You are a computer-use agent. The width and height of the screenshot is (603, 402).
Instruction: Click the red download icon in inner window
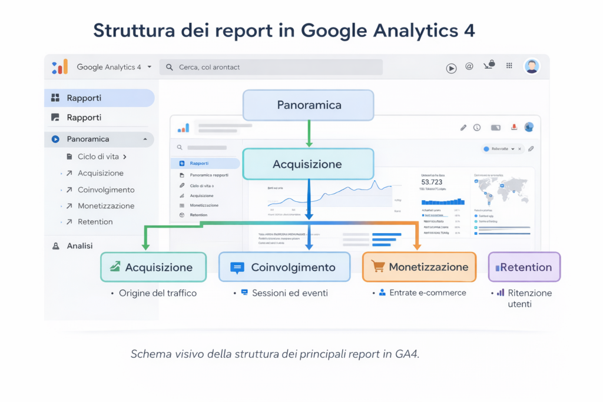pos(513,127)
